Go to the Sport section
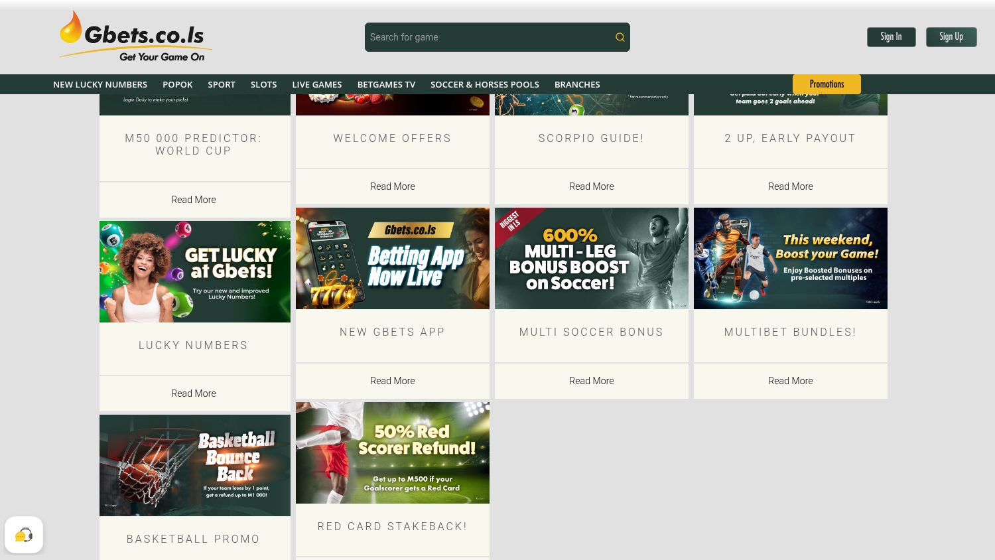This screenshot has height=560, width=995. click(222, 84)
